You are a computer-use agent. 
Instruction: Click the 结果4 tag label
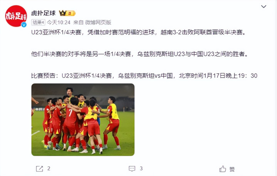pyautogui.click(x=38, y=22)
